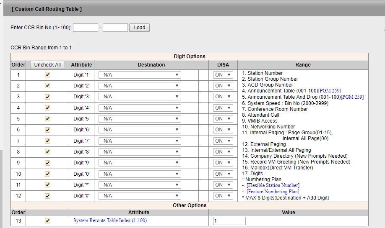Open the DISA dropdown for Digit '7'
This screenshot has height=228, width=385.
tap(223, 141)
